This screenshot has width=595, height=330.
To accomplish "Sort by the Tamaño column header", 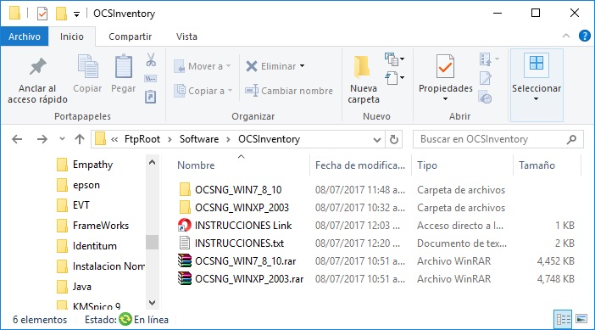I will 537,165.
